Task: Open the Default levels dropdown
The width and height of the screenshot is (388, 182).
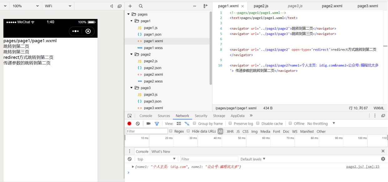Action: click(253, 159)
